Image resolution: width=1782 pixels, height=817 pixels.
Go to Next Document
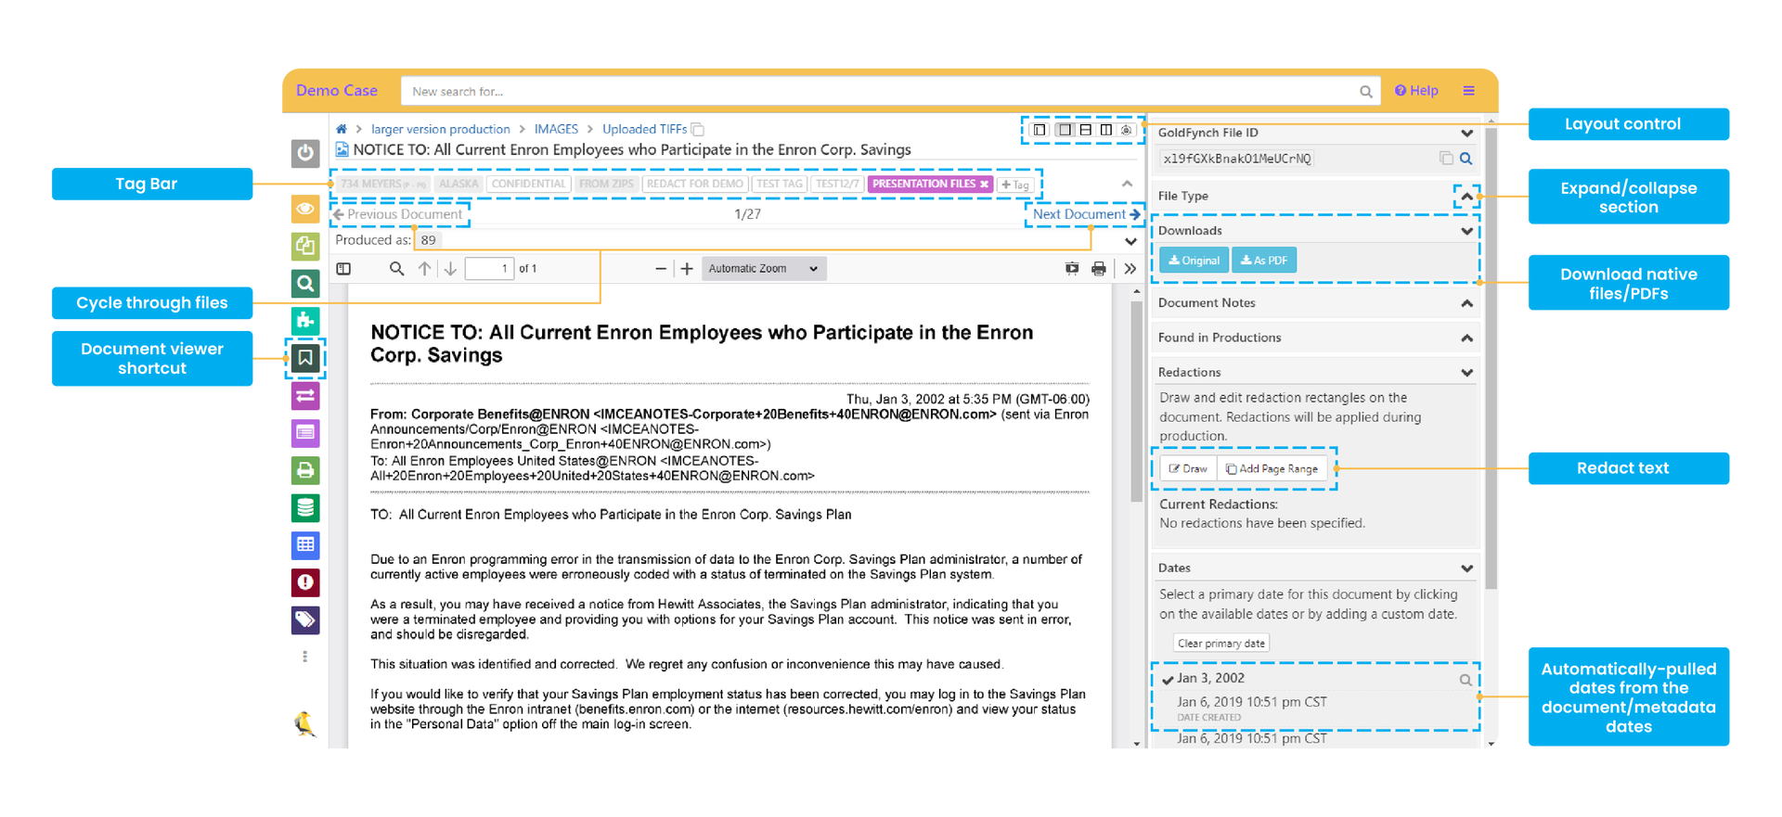point(1086,214)
